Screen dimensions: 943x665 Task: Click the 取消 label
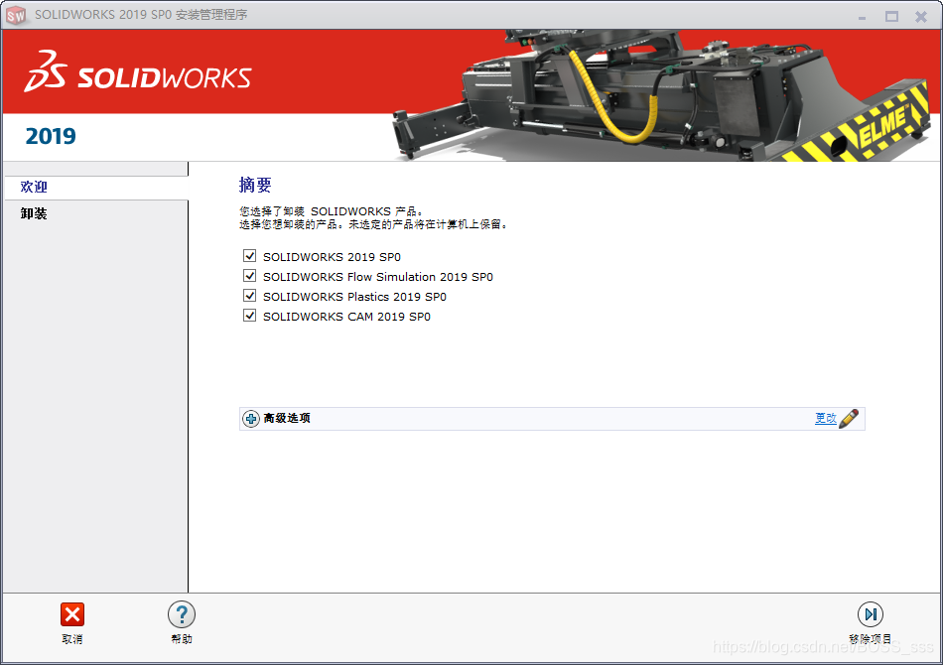[x=72, y=639]
